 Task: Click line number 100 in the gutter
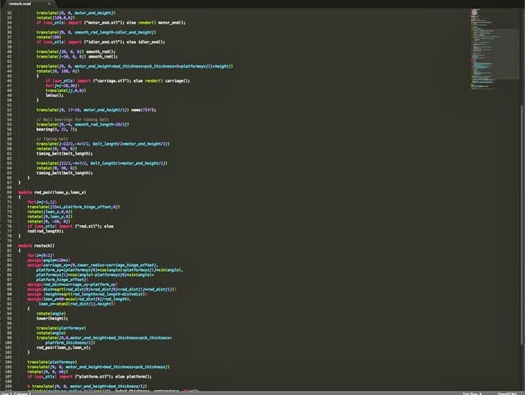click(8, 342)
